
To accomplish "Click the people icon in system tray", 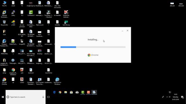I will click(x=163, y=97).
